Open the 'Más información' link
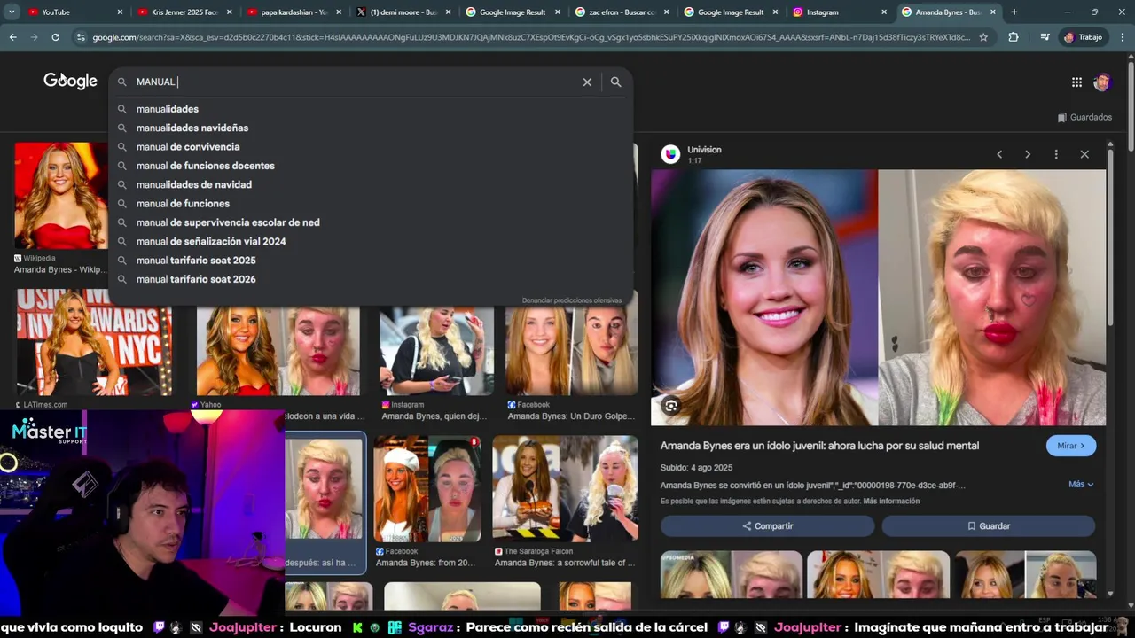 (x=891, y=502)
